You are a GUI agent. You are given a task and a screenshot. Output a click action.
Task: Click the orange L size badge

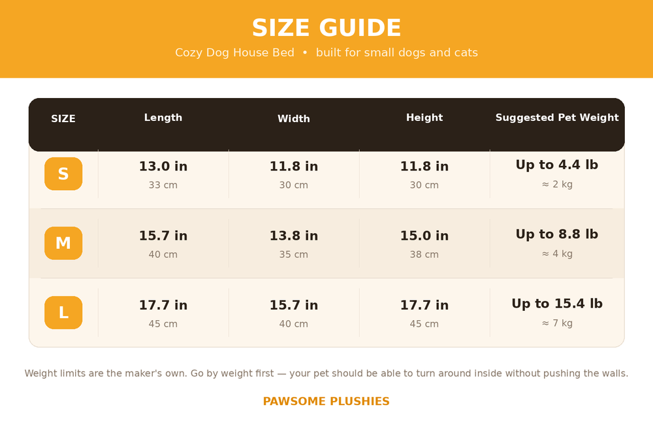63,312
